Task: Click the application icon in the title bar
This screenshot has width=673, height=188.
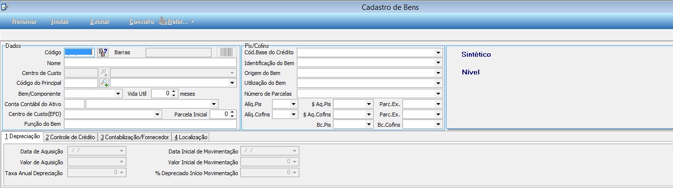Action: click(x=4, y=7)
